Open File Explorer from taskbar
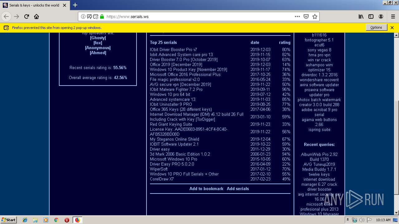Screen dimensions: 399x224 coord(35,220)
